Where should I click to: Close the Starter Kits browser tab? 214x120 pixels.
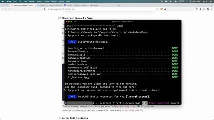click(35, 5)
